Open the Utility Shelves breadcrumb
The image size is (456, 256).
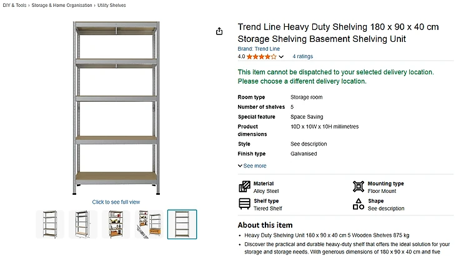tap(111, 5)
